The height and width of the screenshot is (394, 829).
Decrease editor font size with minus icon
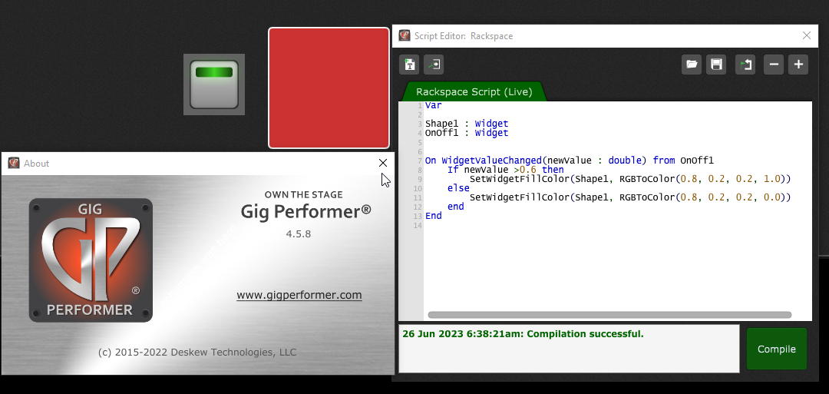point(774,65)
